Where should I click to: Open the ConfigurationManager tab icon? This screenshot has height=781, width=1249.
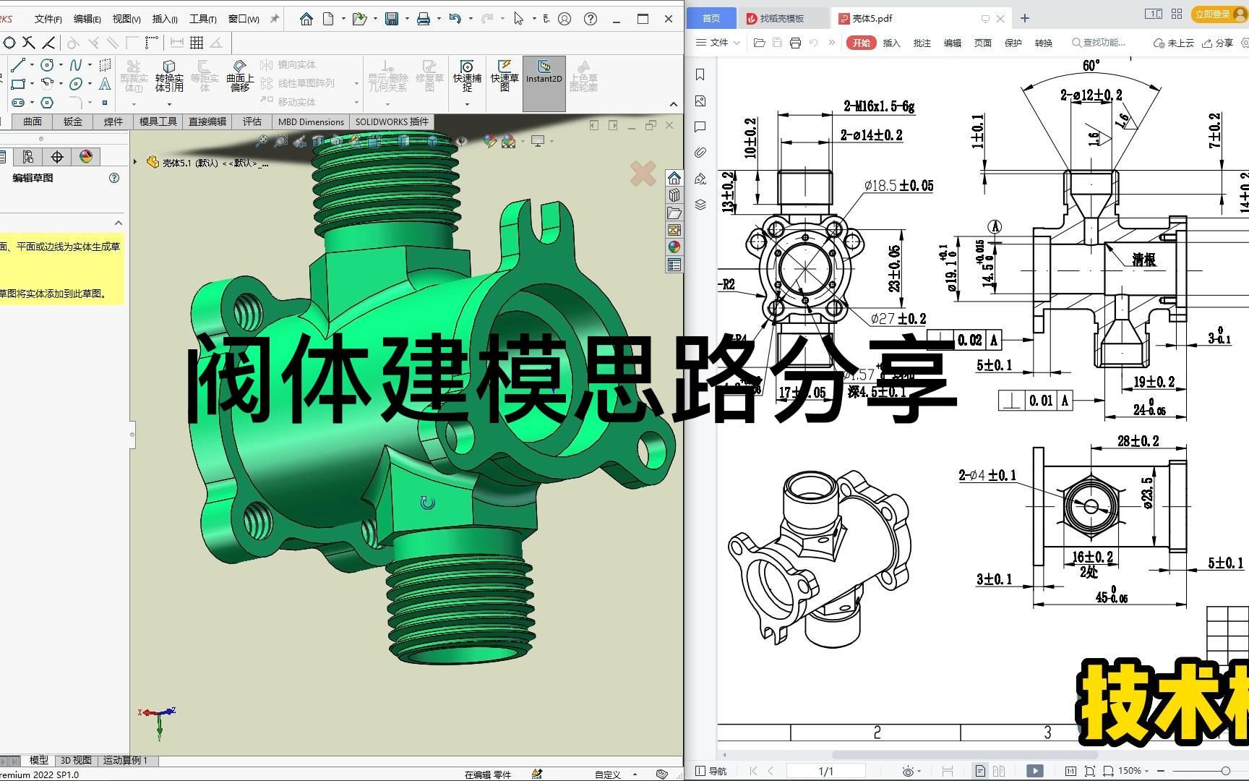[28, 157]
